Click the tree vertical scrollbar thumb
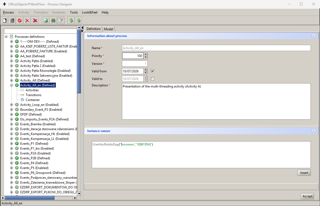The height and width of the screenshot is (206, 320). (79, 61)
